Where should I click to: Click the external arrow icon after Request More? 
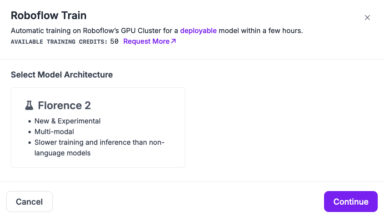pyautogui.click(x=174, y=41)
